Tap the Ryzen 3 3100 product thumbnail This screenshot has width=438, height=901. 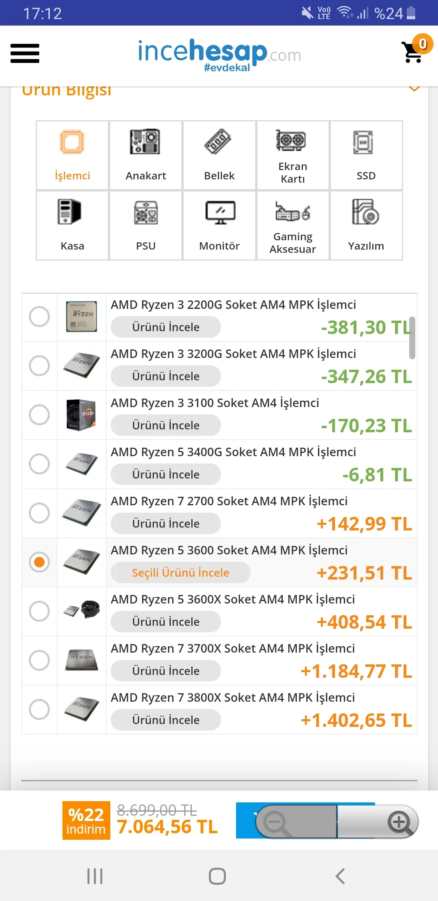point(82,415)
